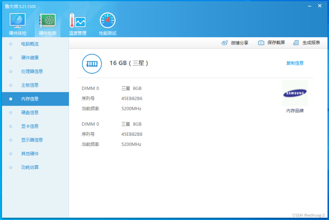Image resolution: width=329 pixels, height=220 pixels.
Task: Click the bullet beside 硬件健康
Action: pos(11,58)
